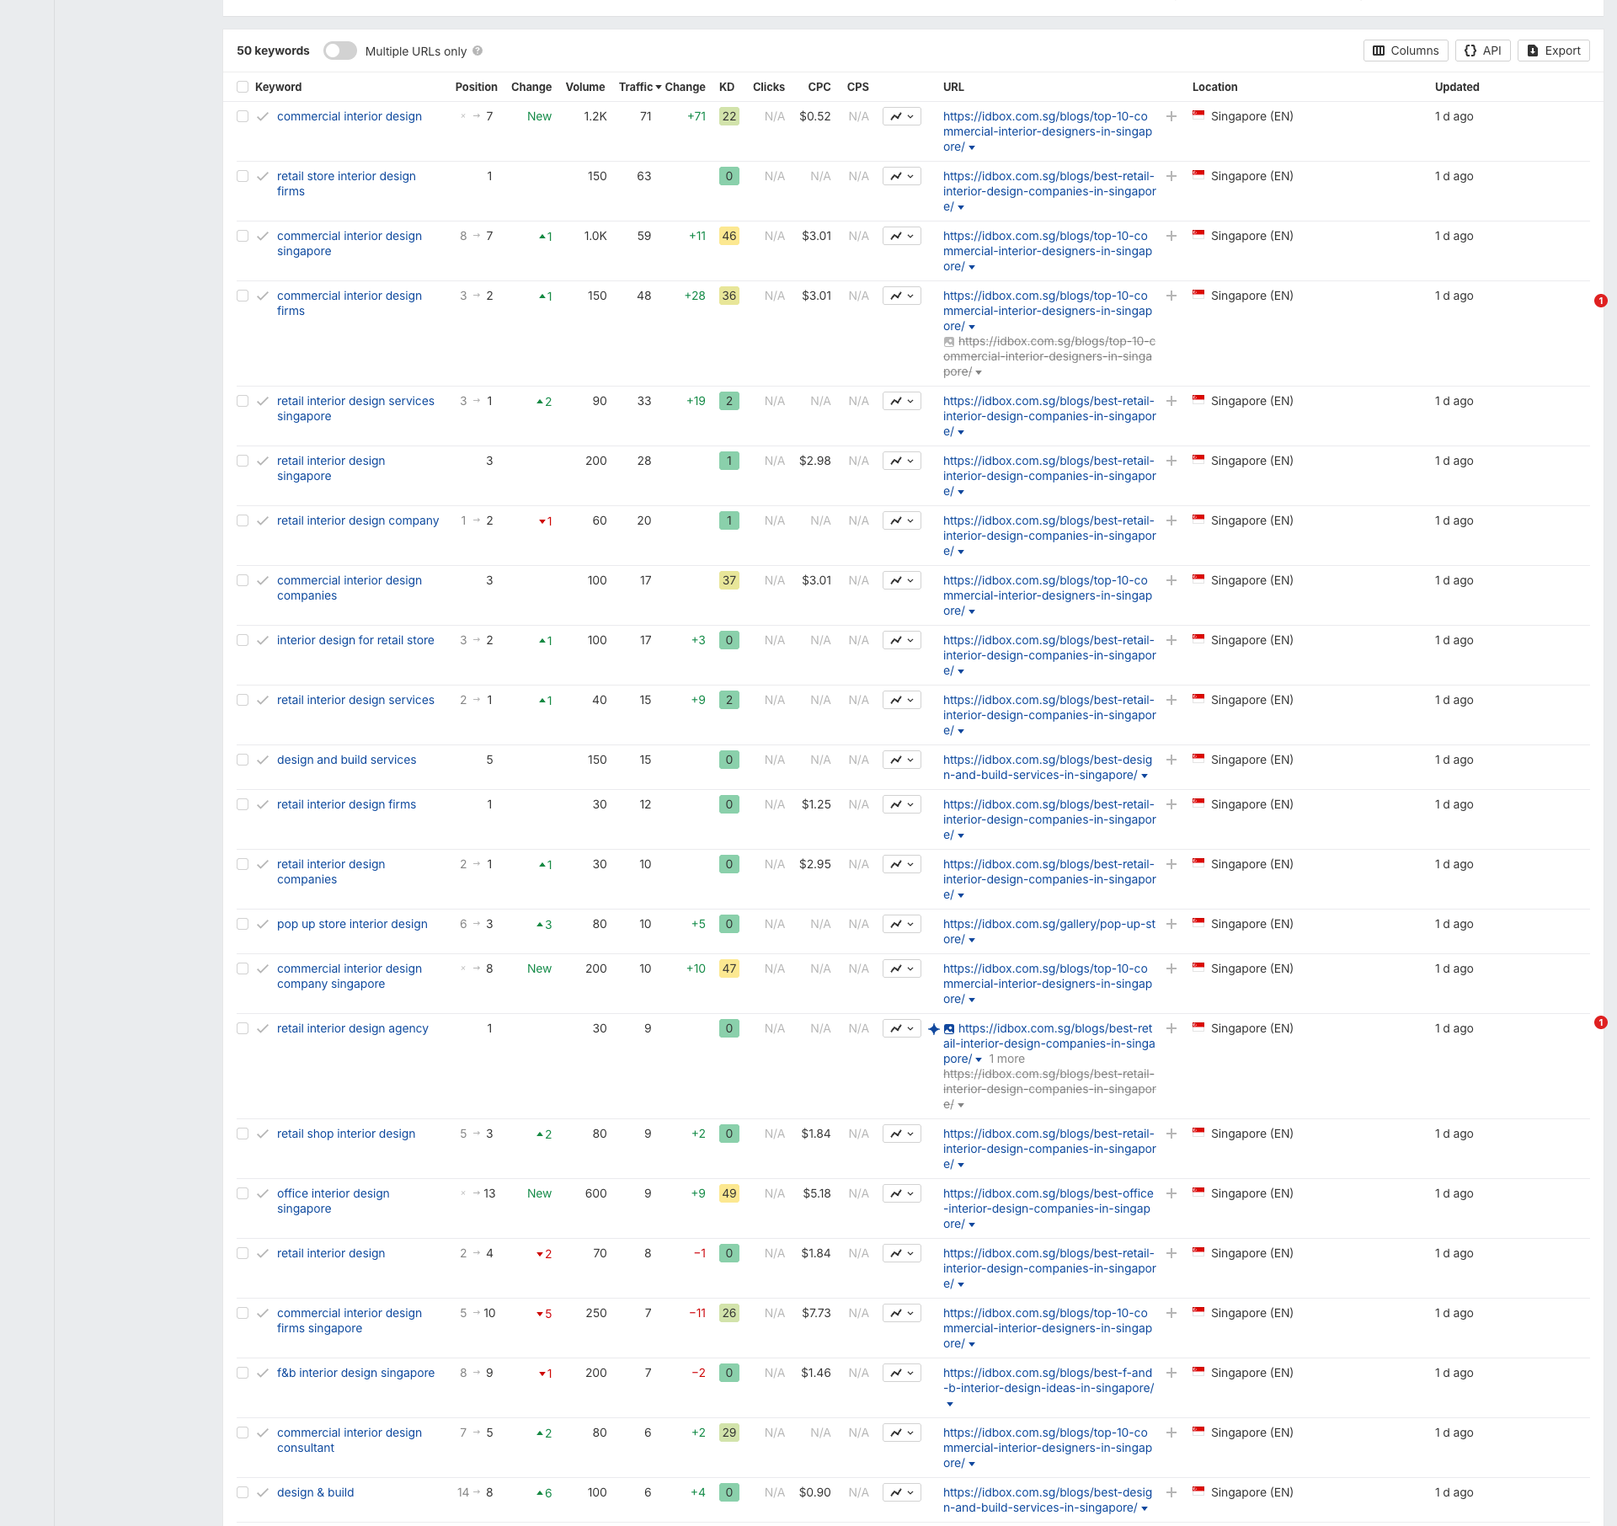
Task: Click plus icon in retail interior design company row
Action: point(1171,520)
